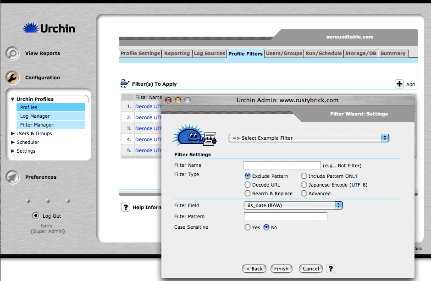The image size is (431, 281).
Task: Minimize the Urchin Admin popup window
Action: 178,100
